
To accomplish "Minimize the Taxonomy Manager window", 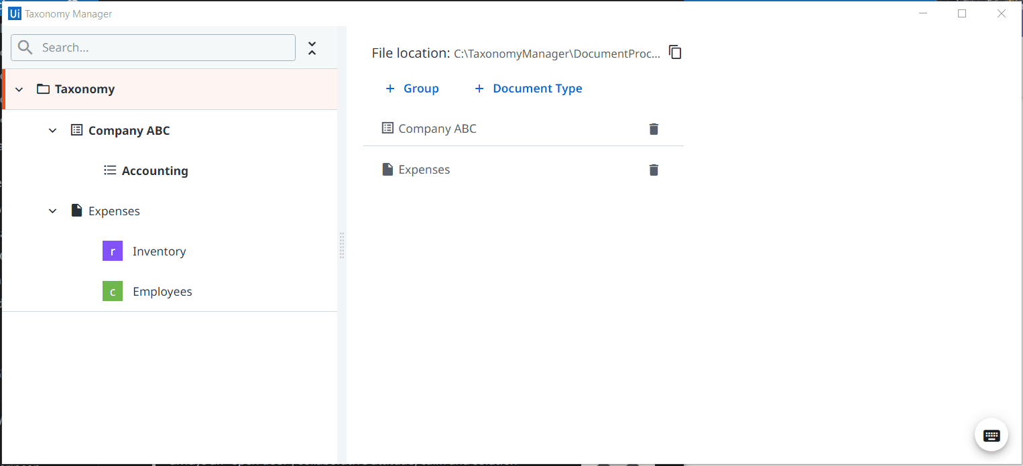I will pyautogui.click(x=923, y=13).
